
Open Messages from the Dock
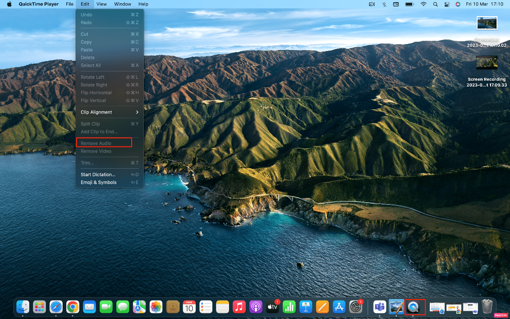pos(122,306)
